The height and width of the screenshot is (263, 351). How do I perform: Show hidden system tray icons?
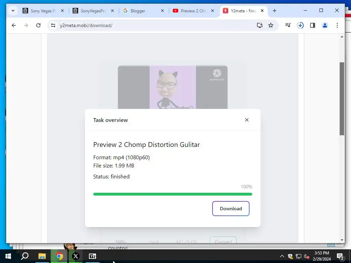coord(282,256)
